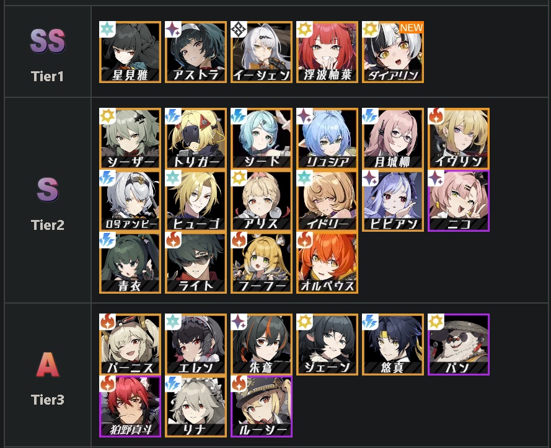Open the ルーシー character portrait
The width and height of the screenshot is (551, 448).
pyautogui.click(x=262, y=406)
